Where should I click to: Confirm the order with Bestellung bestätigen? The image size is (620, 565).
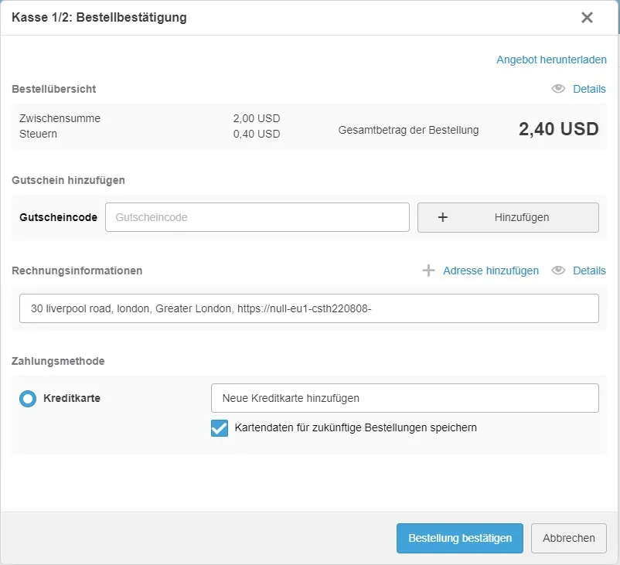460,538
